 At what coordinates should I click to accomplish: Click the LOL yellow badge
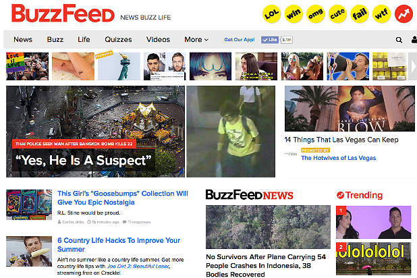point(271,13)
